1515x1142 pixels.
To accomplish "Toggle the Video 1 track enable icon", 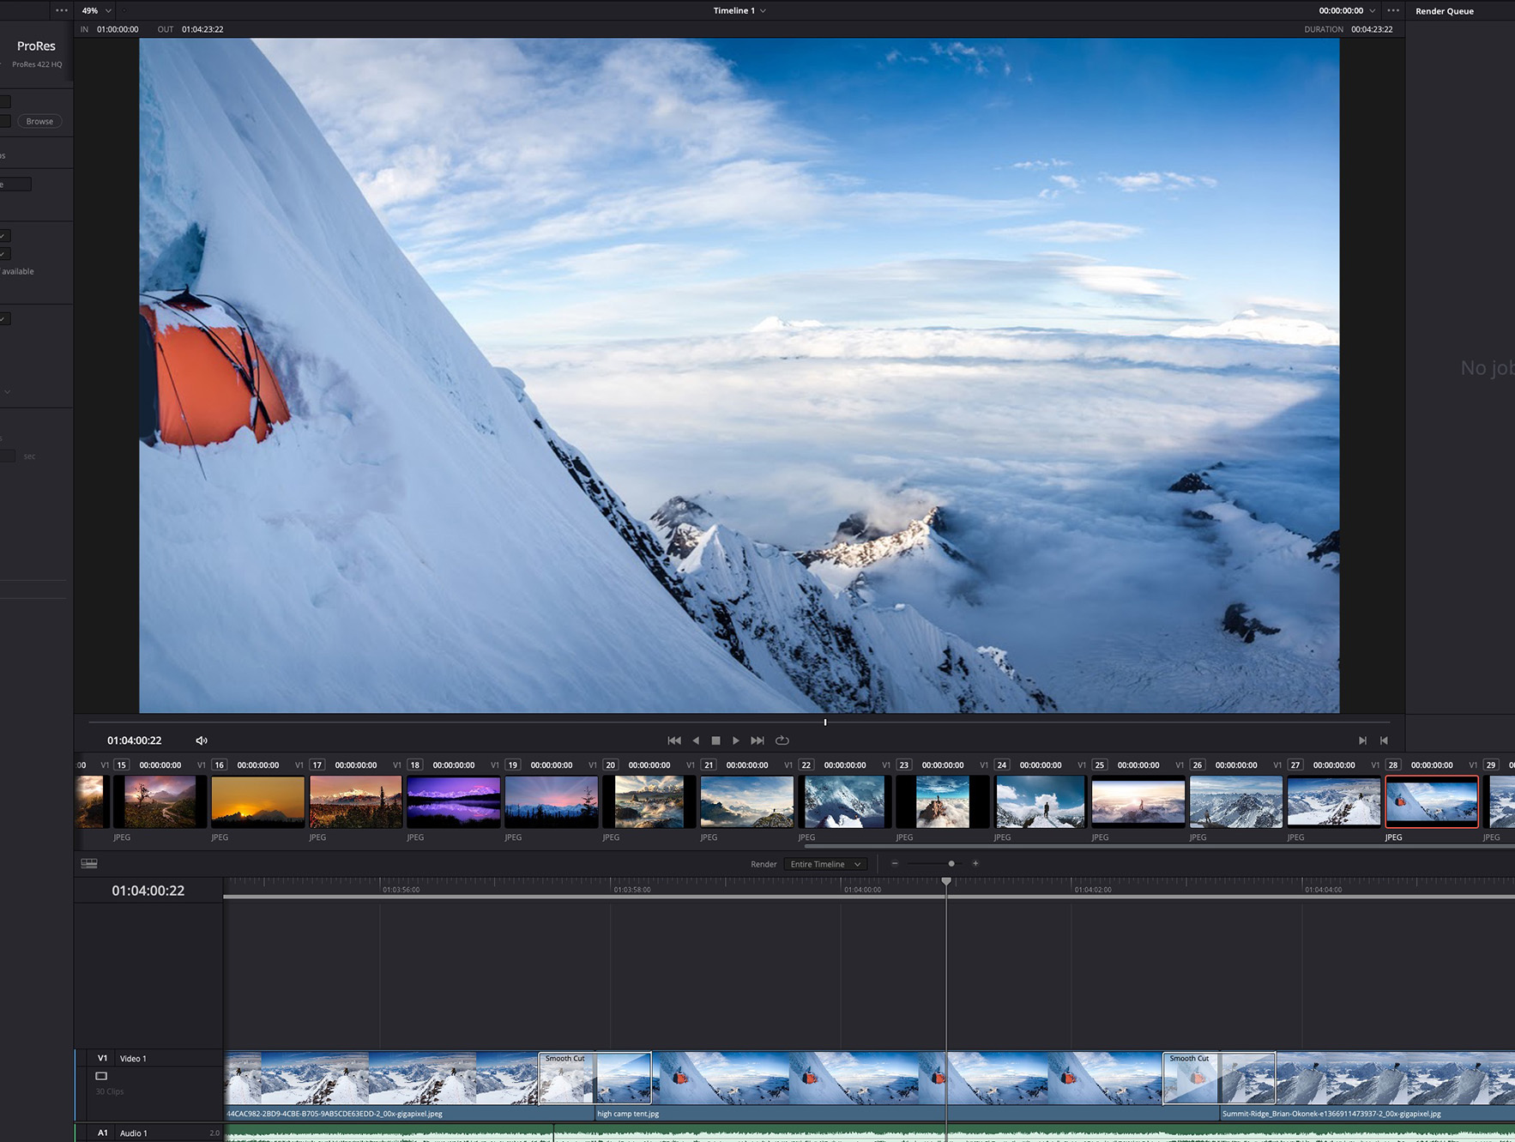I will (x=101, y=1076).
